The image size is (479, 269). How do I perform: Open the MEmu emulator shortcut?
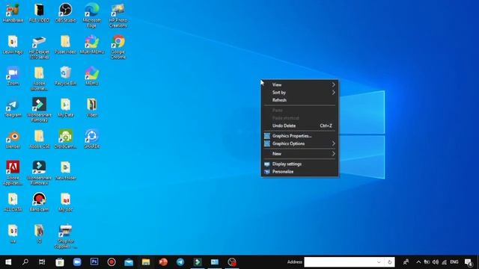tap(91, 76)
